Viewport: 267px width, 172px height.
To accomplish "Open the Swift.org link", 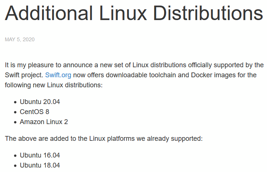I will click(x=58, y=75).
